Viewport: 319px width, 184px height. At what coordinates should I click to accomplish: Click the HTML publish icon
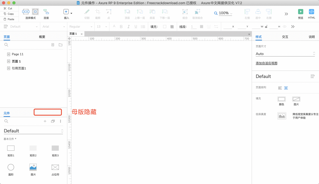(311, 12)
